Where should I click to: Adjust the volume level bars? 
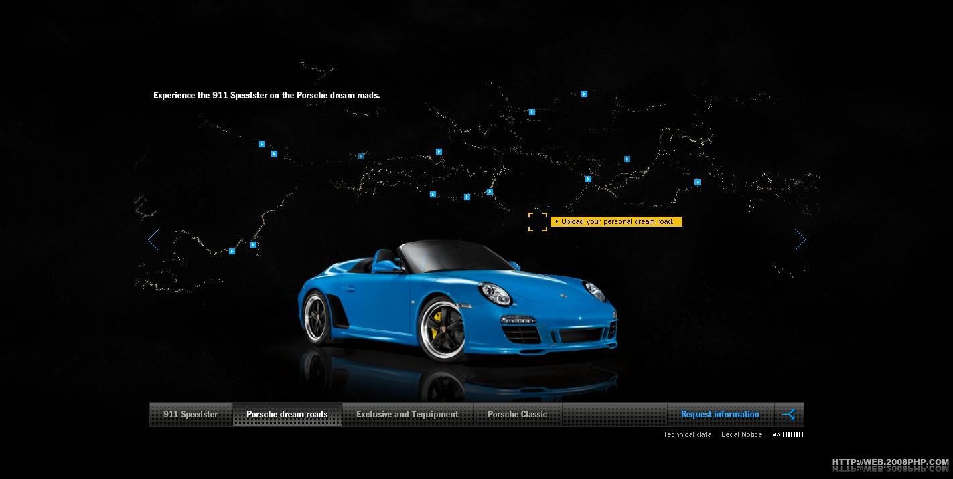pyautogui.click(x=793, y=435)
